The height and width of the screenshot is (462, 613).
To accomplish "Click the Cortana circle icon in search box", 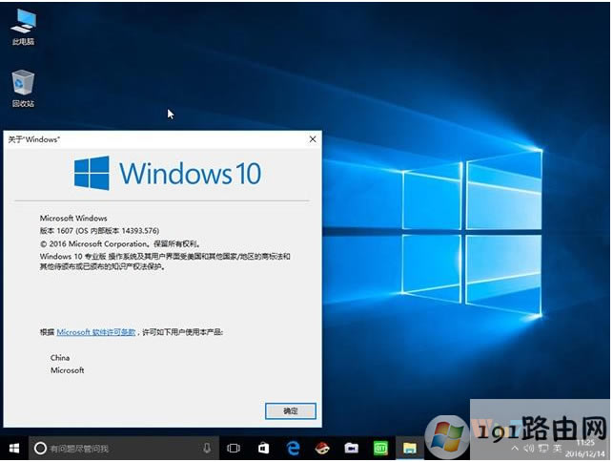I will click(x=40, y=448).
